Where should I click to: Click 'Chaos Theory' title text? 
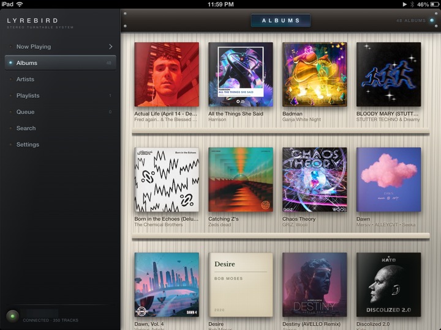click(299, 219)
